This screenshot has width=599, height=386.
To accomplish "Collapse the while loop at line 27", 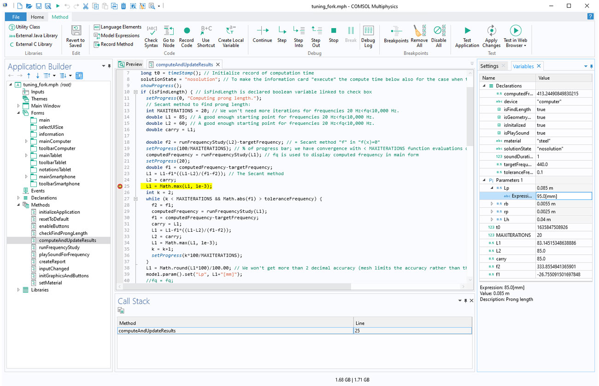I will pos(136,199).
